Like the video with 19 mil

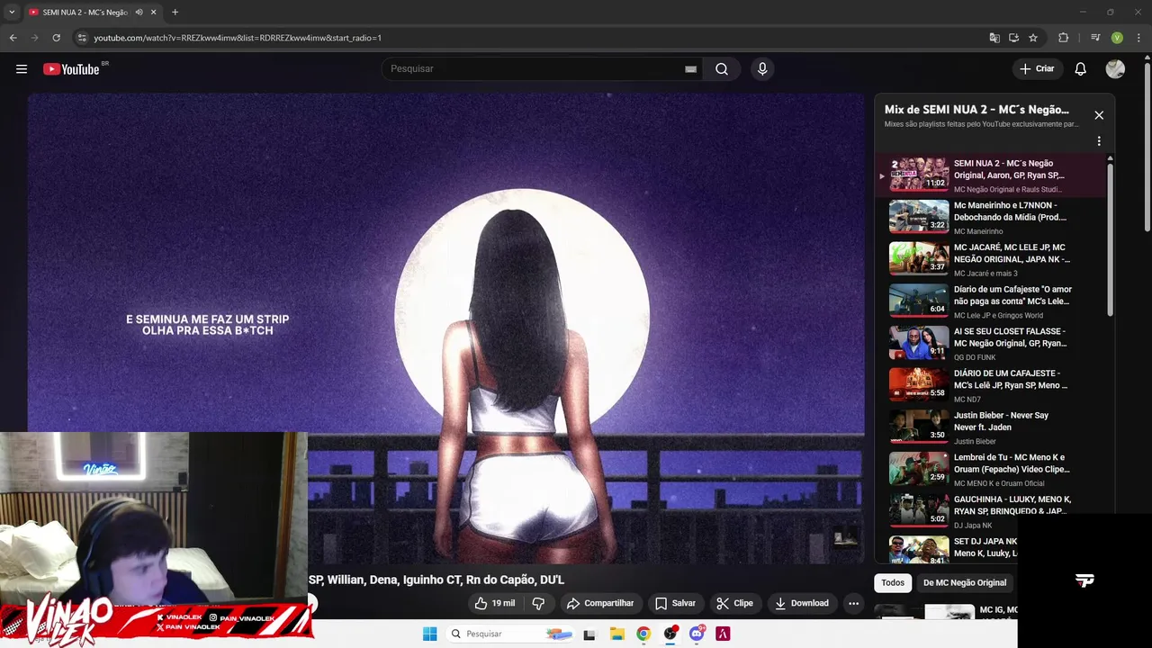[x=495, y=603]
